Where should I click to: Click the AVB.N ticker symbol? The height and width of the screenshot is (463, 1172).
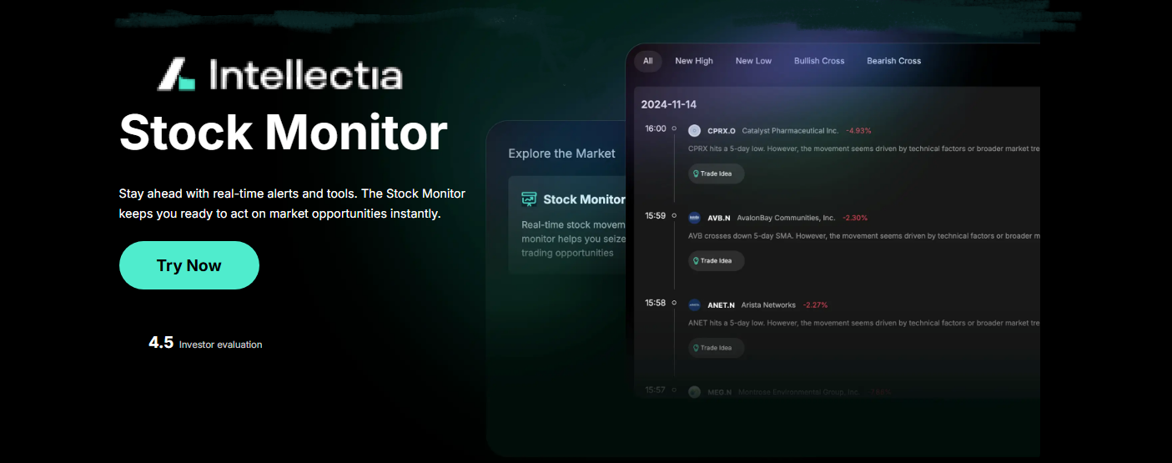tap(718, 218)
